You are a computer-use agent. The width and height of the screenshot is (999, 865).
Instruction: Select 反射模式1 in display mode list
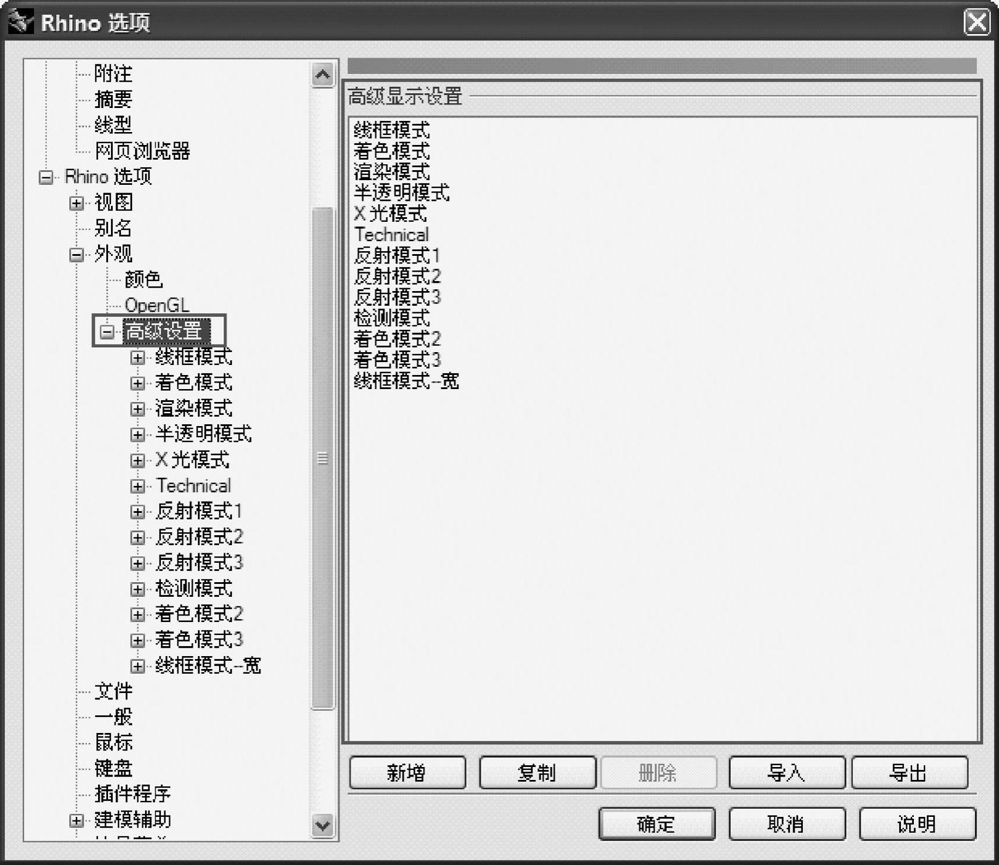[397, 256]
